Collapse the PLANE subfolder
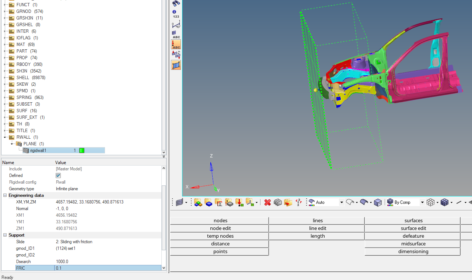The height and width of the screenshot is (280, 472). (12, 144)
